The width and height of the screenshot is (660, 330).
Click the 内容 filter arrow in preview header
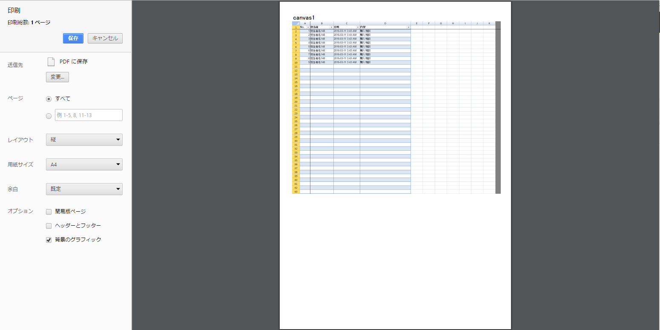click(408, 27)
